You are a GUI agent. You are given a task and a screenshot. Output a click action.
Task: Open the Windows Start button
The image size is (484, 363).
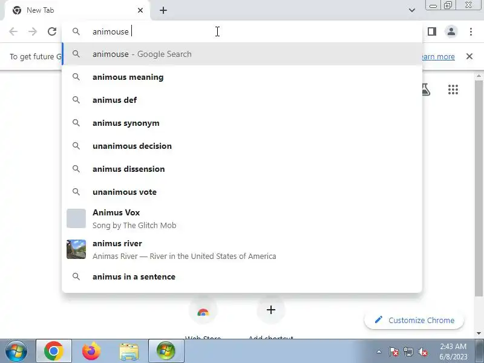(16, 351)
